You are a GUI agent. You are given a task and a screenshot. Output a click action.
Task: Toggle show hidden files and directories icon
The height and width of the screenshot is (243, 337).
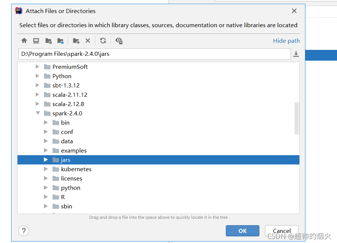[x=119, y=41]
